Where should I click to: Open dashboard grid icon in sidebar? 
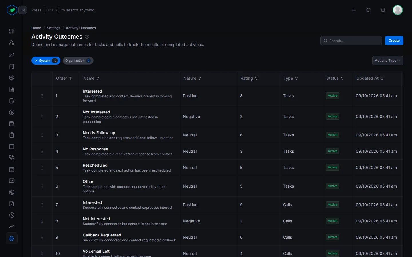pos(12,31)
